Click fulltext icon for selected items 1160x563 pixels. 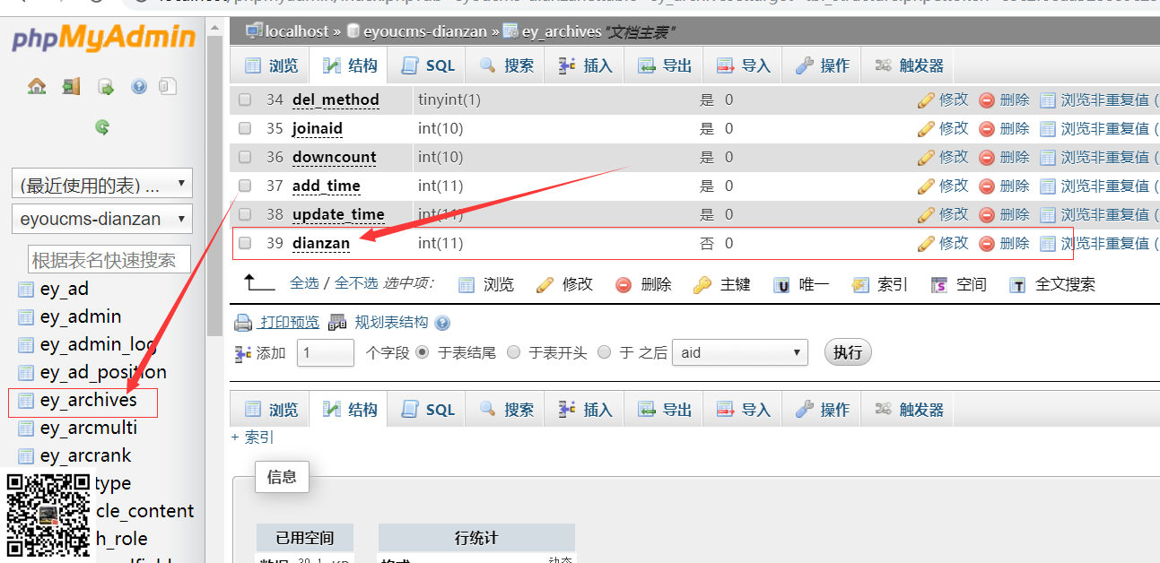coord(1017,285)
